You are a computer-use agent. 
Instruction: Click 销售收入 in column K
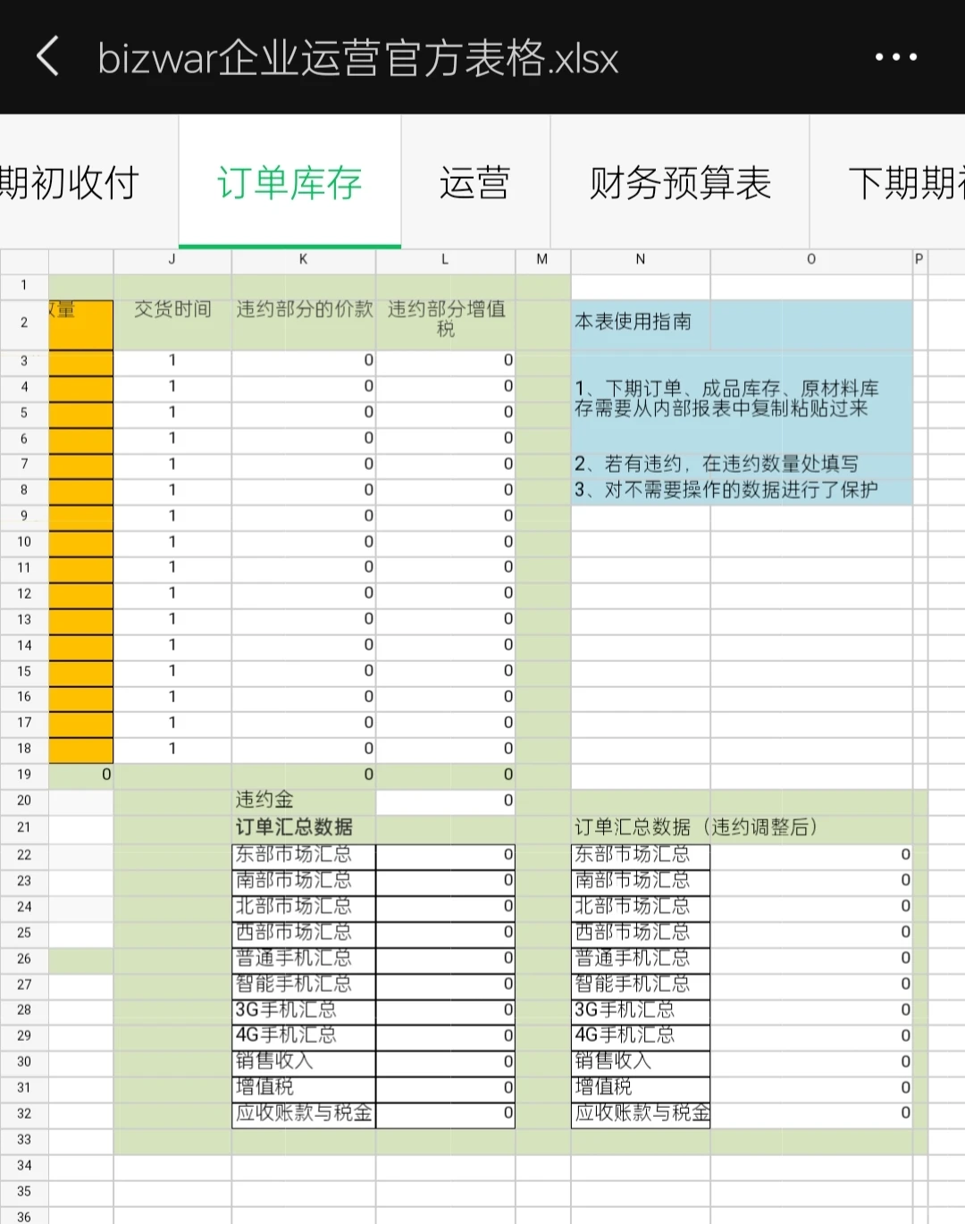coord(304,1061)
